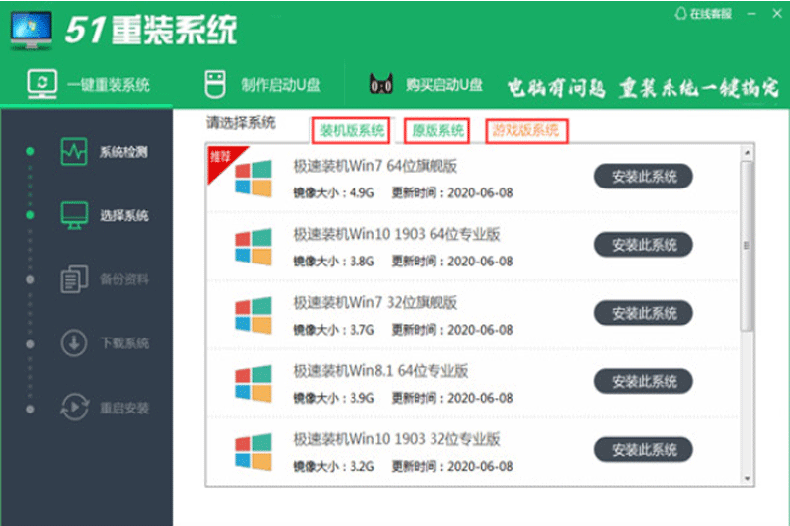
Task: Click the red 推荐 corner badge
Action: point(221,160)
